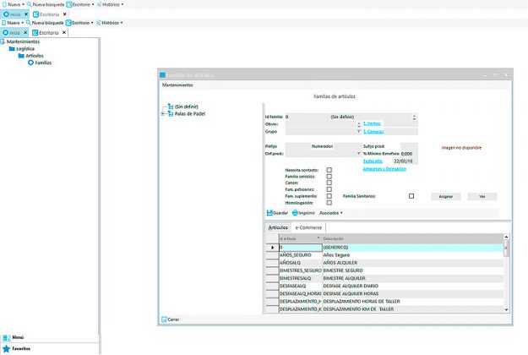This screenshot has height=355, width=528.
Task: Switch to the e-Commerce tab
Action: pos(308,227)
